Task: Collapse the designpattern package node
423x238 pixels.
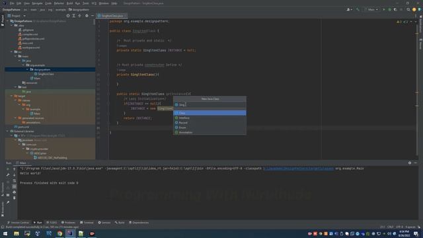Action: coord(27,69)
